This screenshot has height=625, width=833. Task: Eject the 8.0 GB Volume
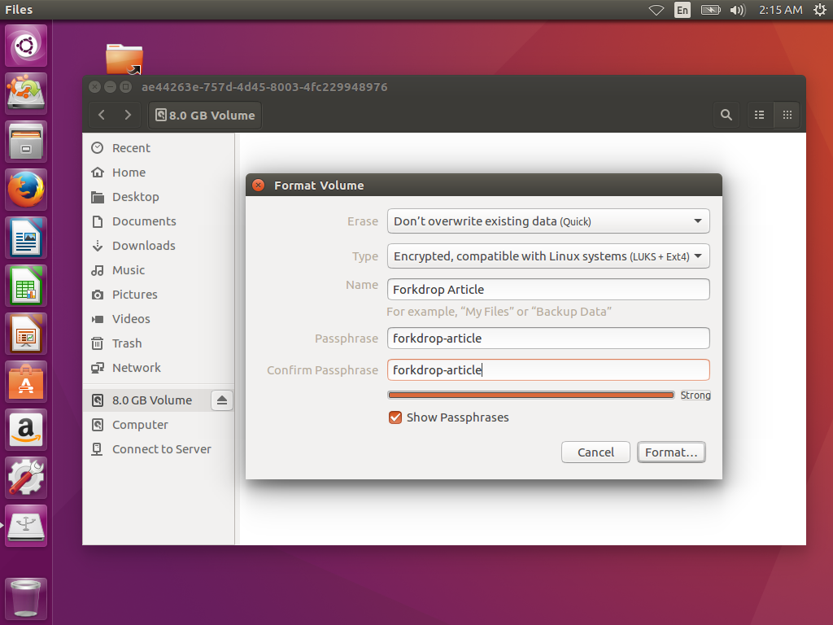[221, 400]
